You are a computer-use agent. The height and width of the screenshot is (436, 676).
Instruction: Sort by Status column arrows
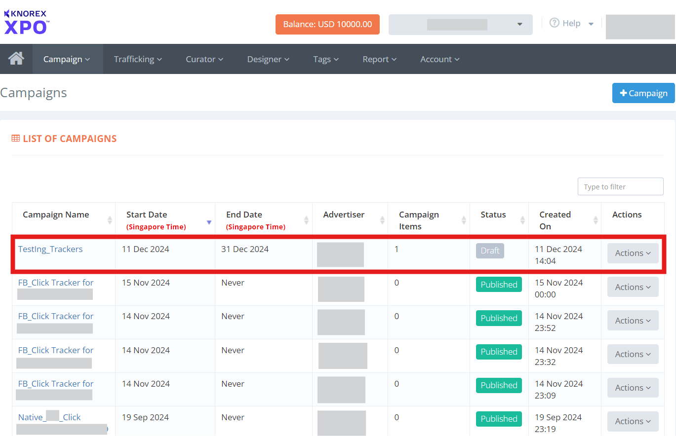[522, 220]
